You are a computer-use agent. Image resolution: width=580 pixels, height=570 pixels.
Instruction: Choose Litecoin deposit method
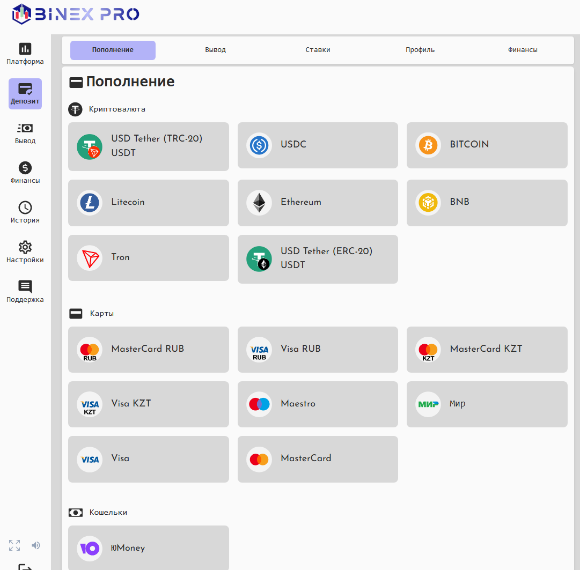click(148, 203)
